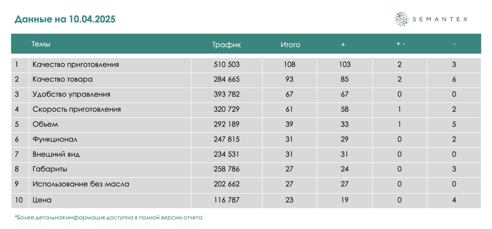The width and height of the screenshot is (492, 229).
Task: Click the Итого column header
Action: tap(290, 45)
